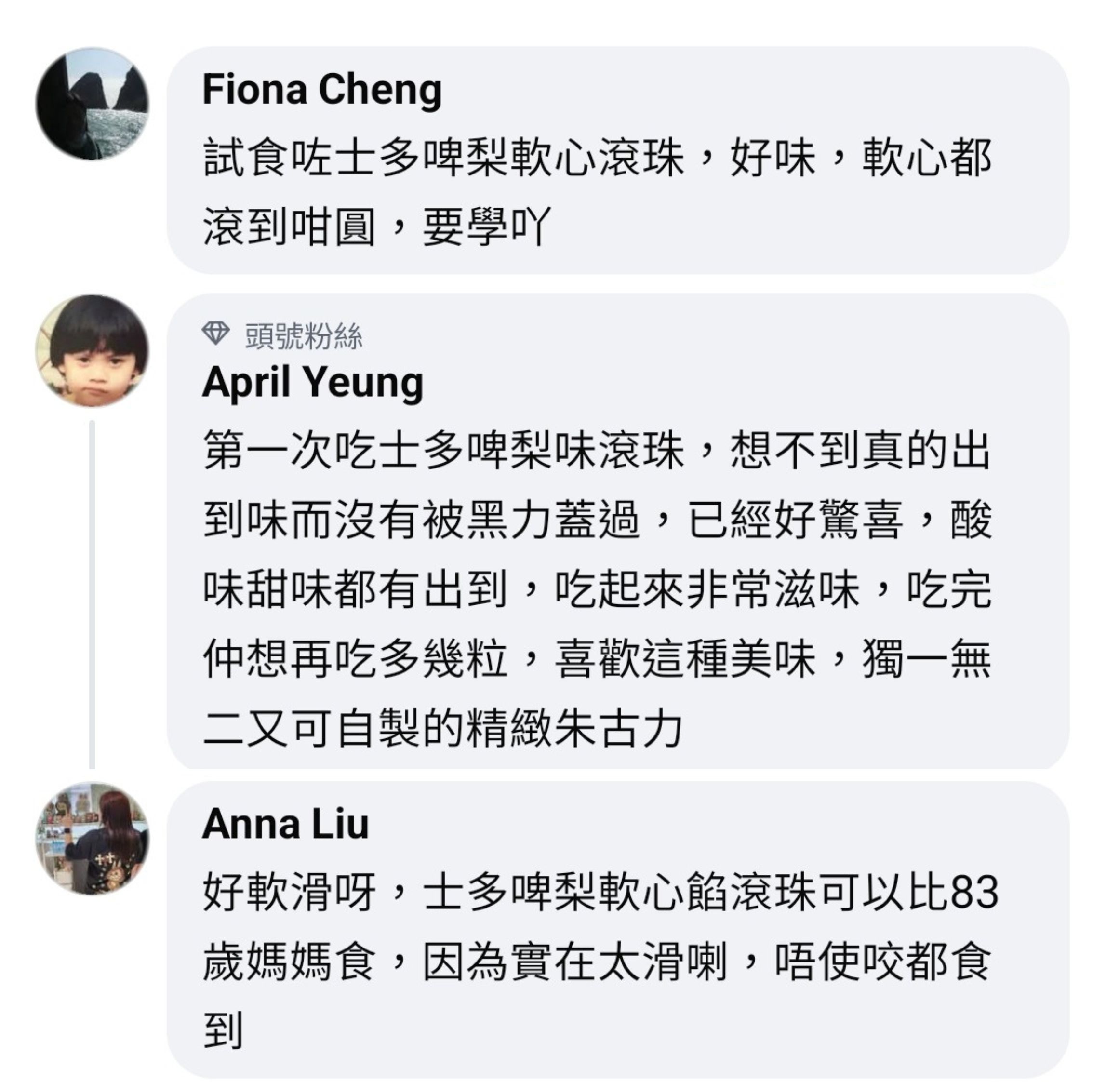The width and height of the screenshot is (1093, 1082).
Task: Click the line starting 試食咗士多啤梨軟心滾珠
Action: 598,159
